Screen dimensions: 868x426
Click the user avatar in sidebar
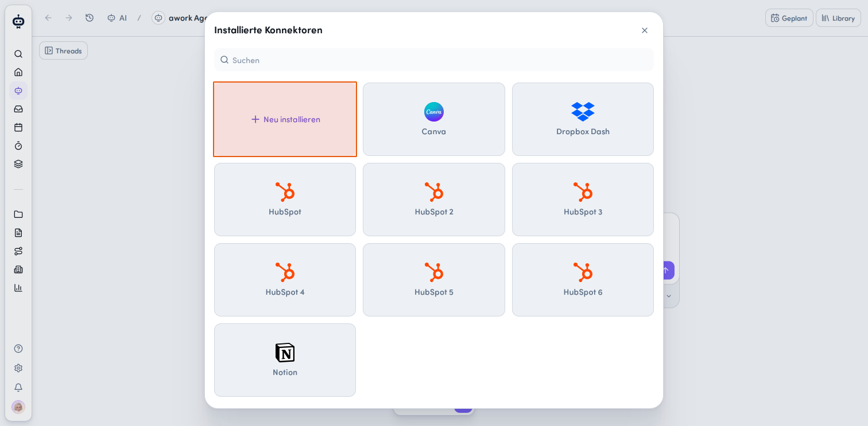click(18, 407)
